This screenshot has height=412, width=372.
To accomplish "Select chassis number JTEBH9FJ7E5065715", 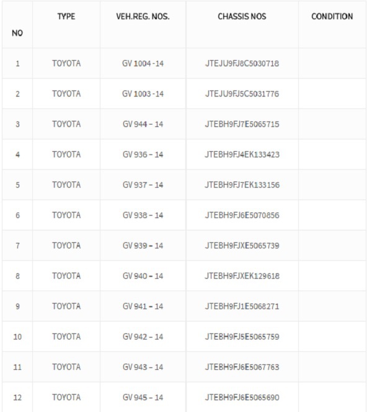I will point(242,124).
